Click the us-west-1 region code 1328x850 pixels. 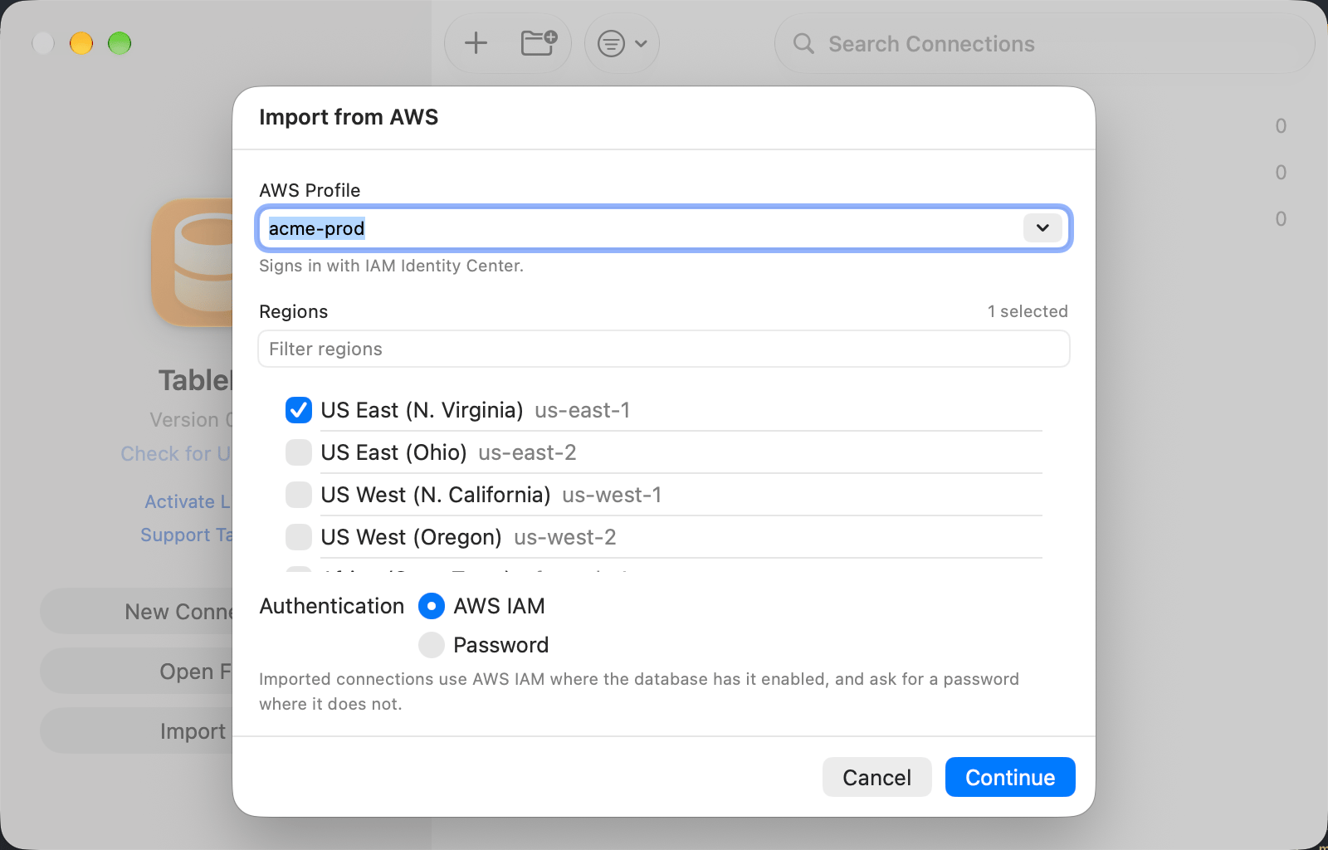[x=612, y=495]
